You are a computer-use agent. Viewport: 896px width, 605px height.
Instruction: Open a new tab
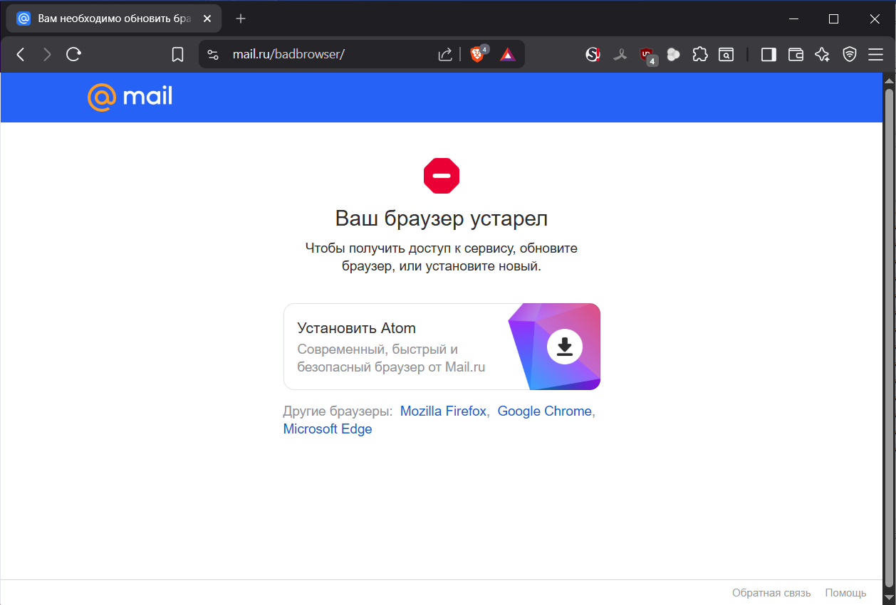[241, 19]
